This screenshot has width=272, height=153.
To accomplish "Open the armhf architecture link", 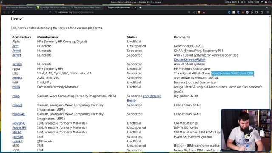I will [17, 55].
